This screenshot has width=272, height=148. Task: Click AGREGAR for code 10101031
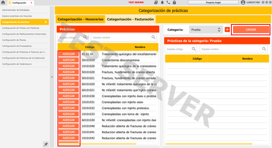(x=69, y=102)
